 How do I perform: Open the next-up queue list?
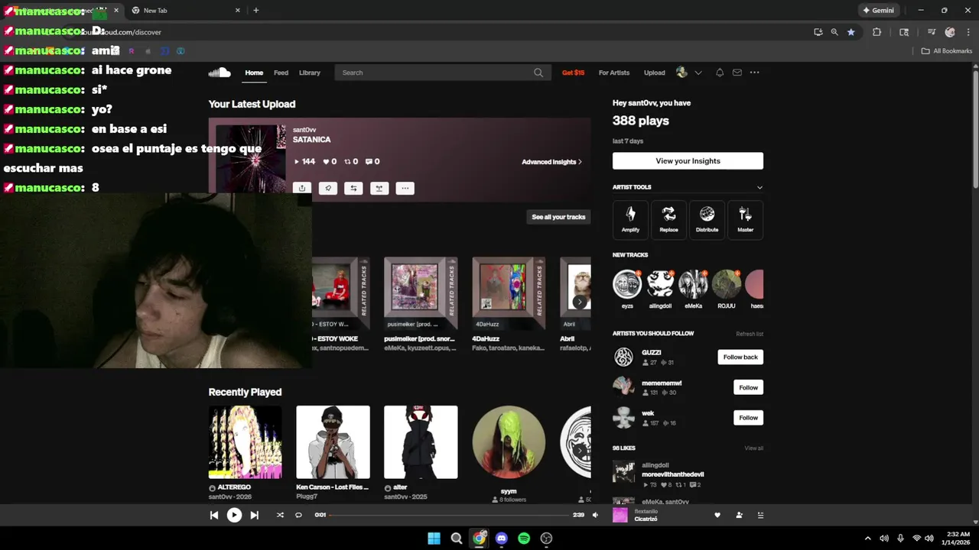[x=760, y=515]
